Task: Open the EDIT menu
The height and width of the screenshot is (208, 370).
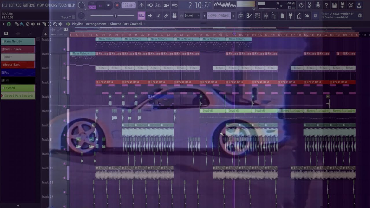Action: coord(11,5)
